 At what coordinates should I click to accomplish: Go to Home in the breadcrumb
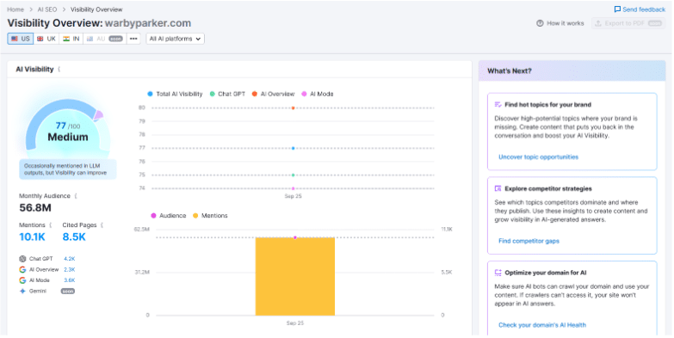[15, 9]
